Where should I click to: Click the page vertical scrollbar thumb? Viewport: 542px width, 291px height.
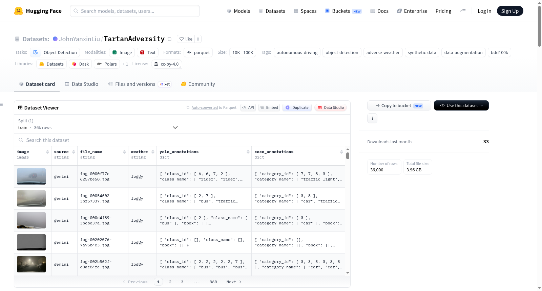pyautogui.click(x=539, y=26)
